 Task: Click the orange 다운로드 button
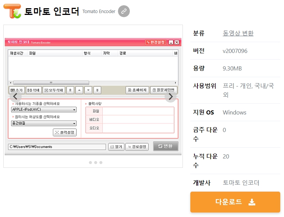tap(235, 202)
